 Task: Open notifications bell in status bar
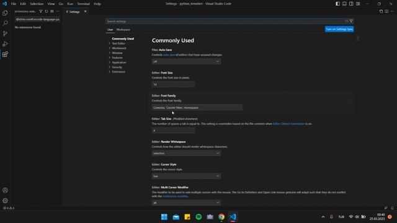[x=392, y=208]
